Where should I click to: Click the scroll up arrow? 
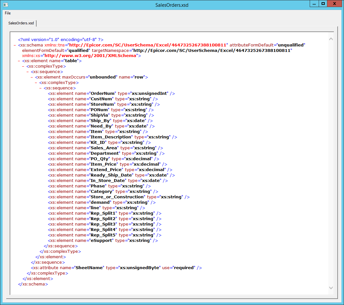[331, 39]
